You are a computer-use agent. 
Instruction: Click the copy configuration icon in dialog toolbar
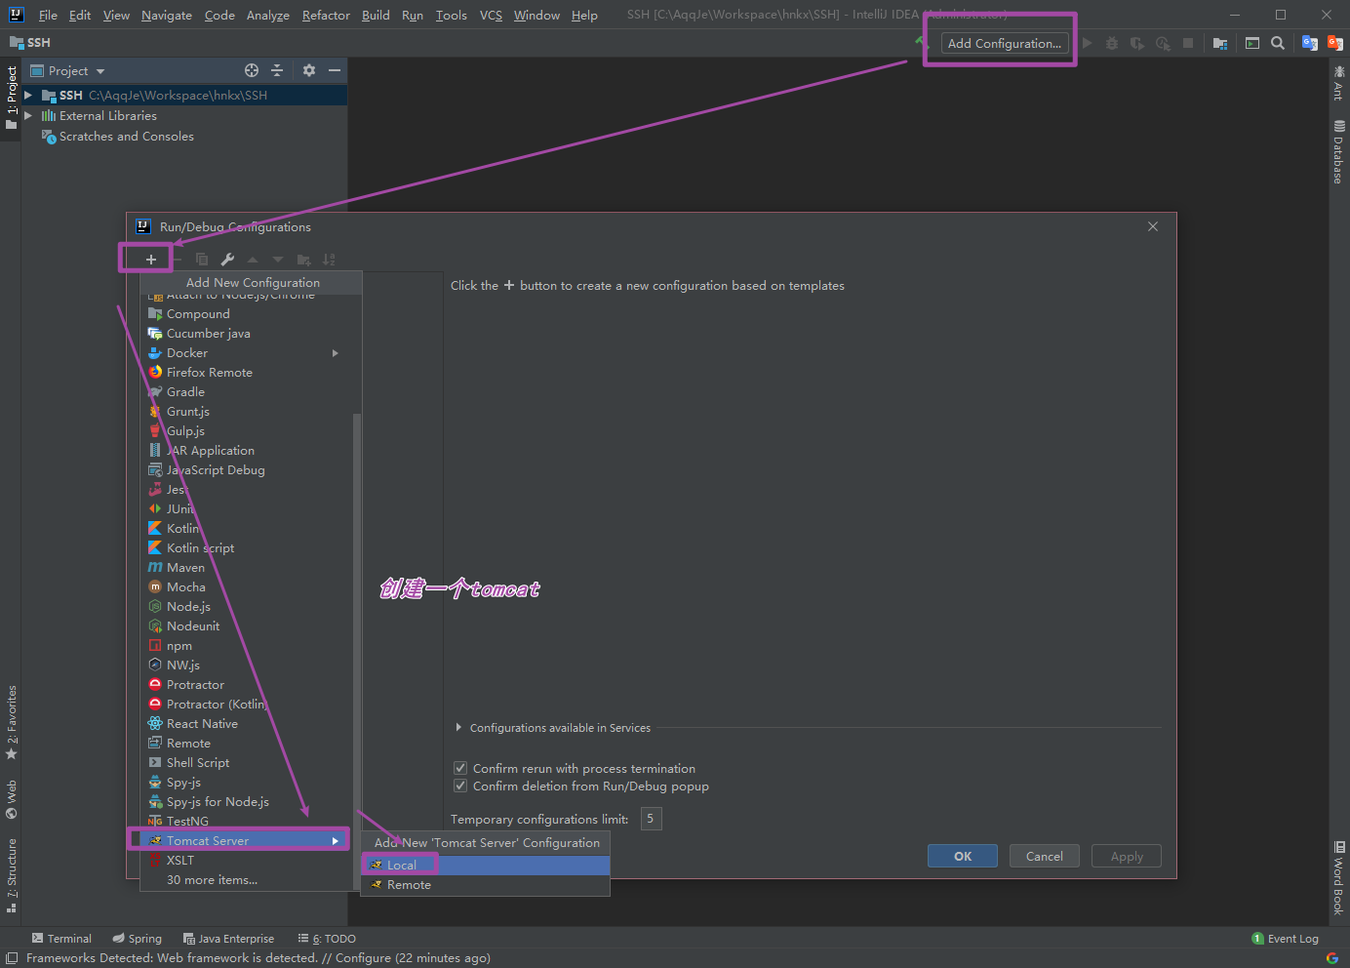click(x=202, y=260)
